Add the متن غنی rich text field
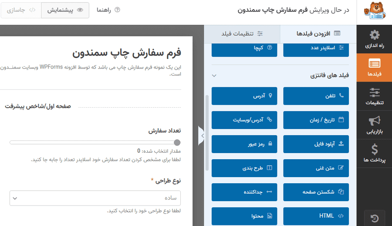The image size is (392, 226). click(x=316, y=168)
